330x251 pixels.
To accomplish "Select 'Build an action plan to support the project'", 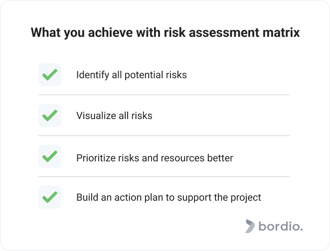I will [168, 198].
